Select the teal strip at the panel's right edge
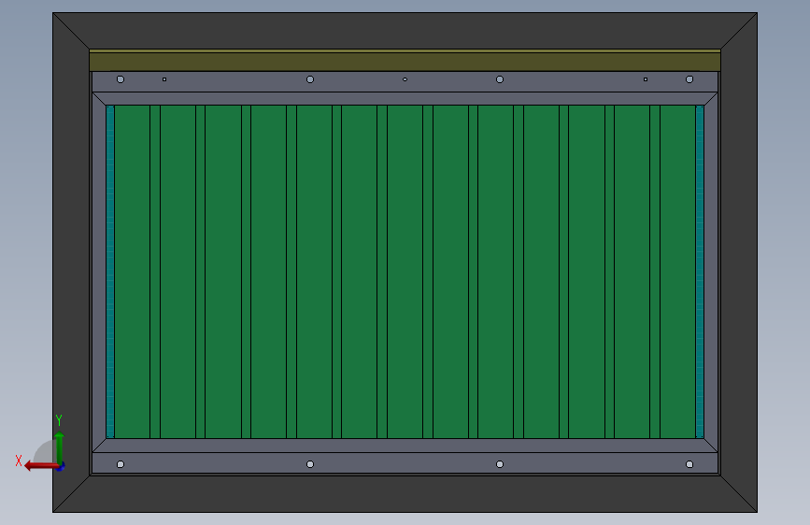Viewport: 810px width, 525px height. pyautogui.click(x=700, y=272)
